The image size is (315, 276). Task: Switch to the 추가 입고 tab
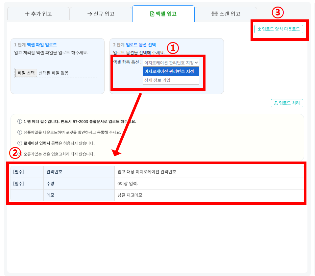[x=38, y=14]
